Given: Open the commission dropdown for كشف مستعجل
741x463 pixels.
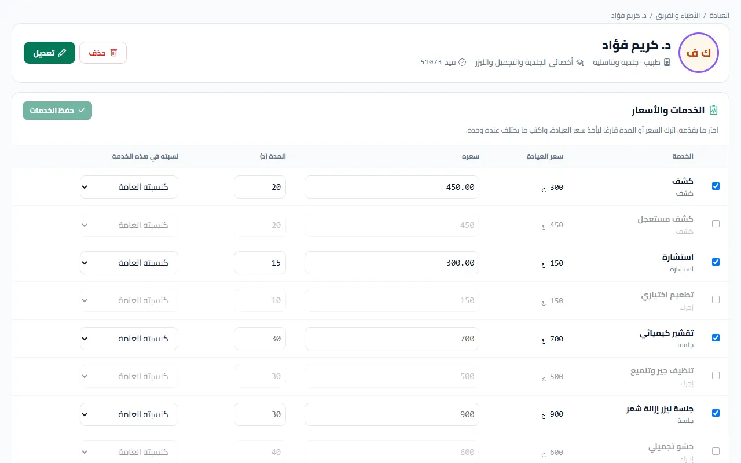Looking at the screenshot, I should 129,225.
